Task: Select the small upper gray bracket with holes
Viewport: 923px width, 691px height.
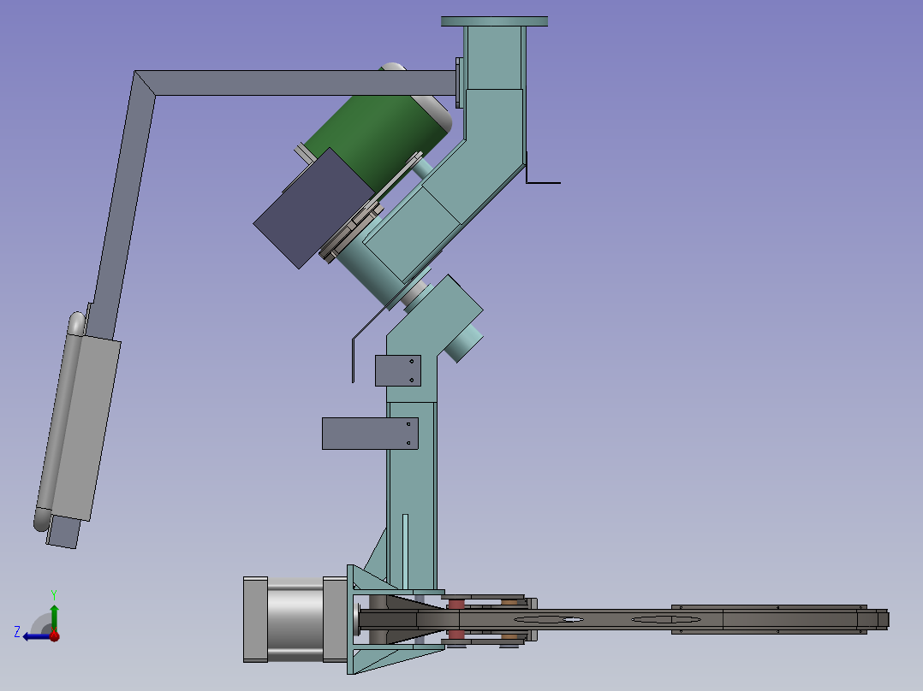Action: (x=398, y=371)
